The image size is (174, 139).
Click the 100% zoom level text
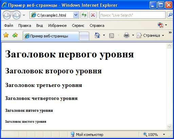153,135
